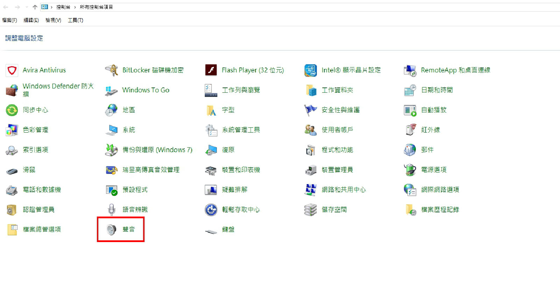Screen dimensions: 560x290
Task: Open the 預設程式 link
Action: pyautogui.click(x=135, y=190)
